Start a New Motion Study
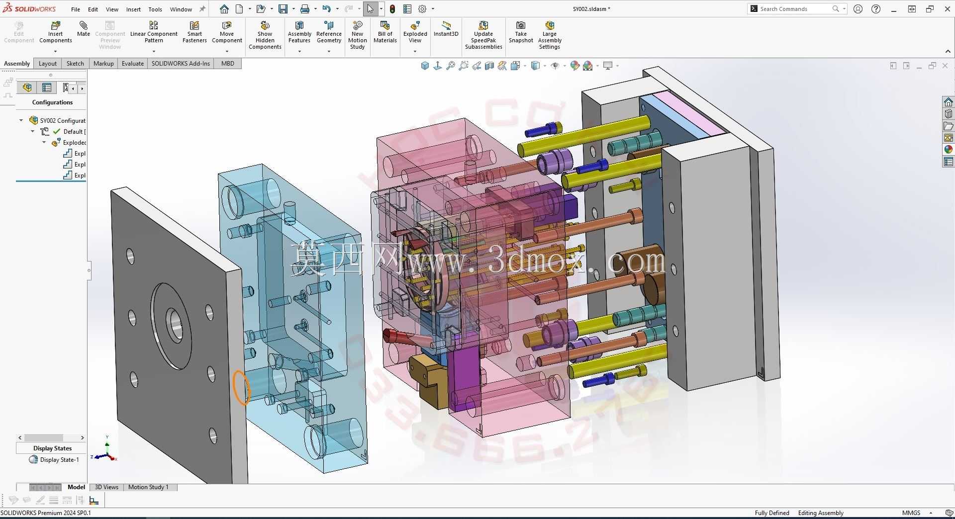 pos(357,35)
